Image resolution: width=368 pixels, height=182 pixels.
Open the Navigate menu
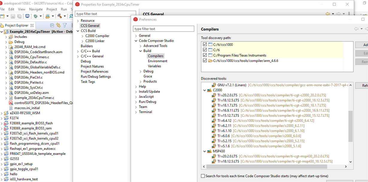36,9
